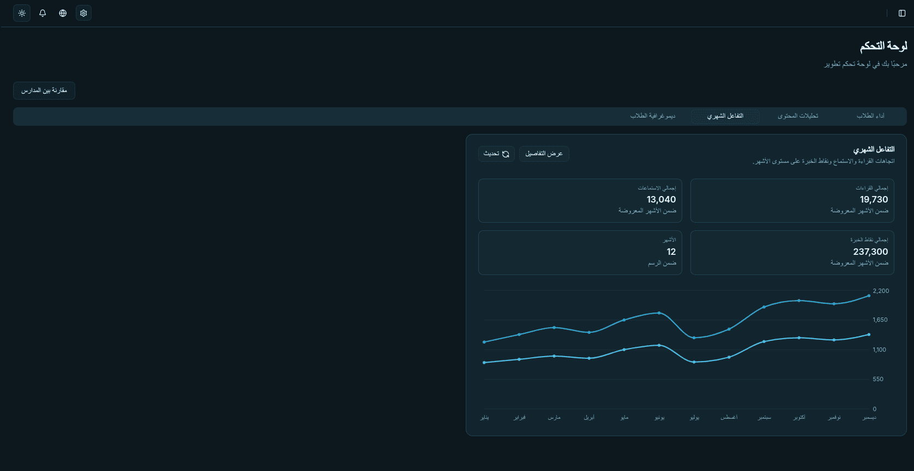Open notifications via the bell icon

point(43,13)
